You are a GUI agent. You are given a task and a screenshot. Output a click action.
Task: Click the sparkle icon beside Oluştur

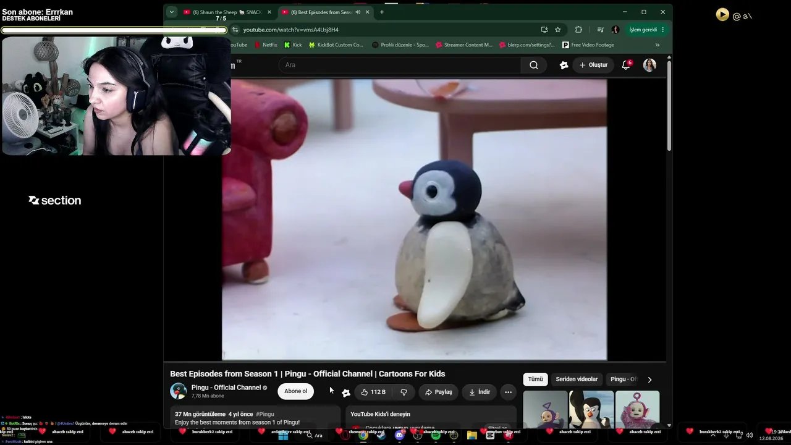click(564, 65)
